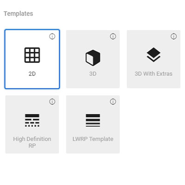
Task: Choose the LWRP Template card background
Action: [93, 124]
